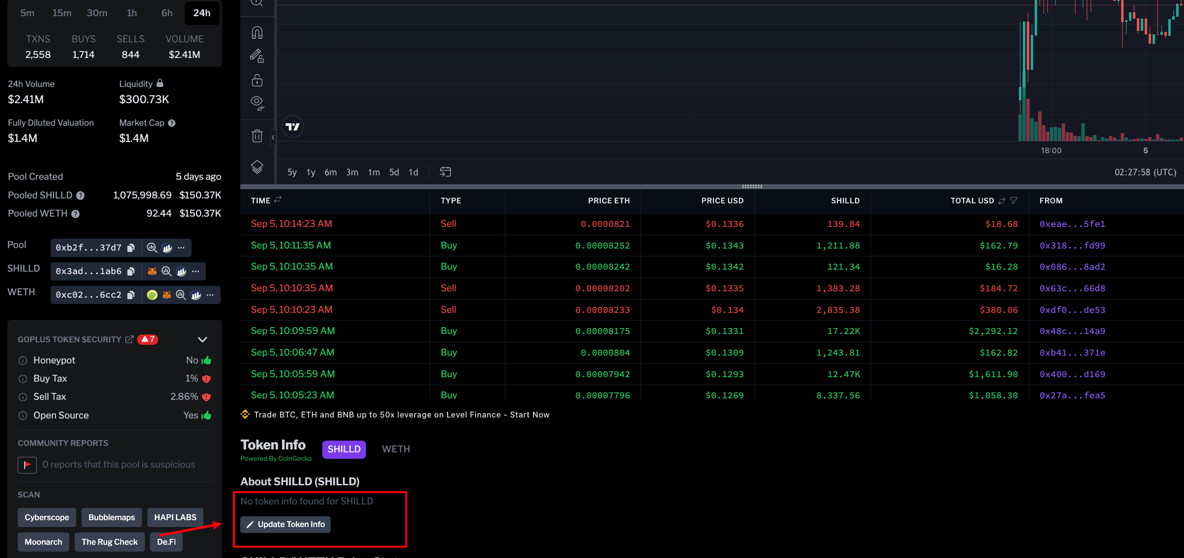Select the 24h timeframe tab
This screenshot has width=1184, height=558.
click(x=202, y=13)
